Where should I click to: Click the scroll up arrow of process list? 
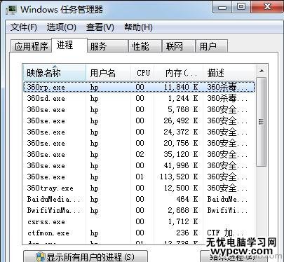(x=262, y=71)
